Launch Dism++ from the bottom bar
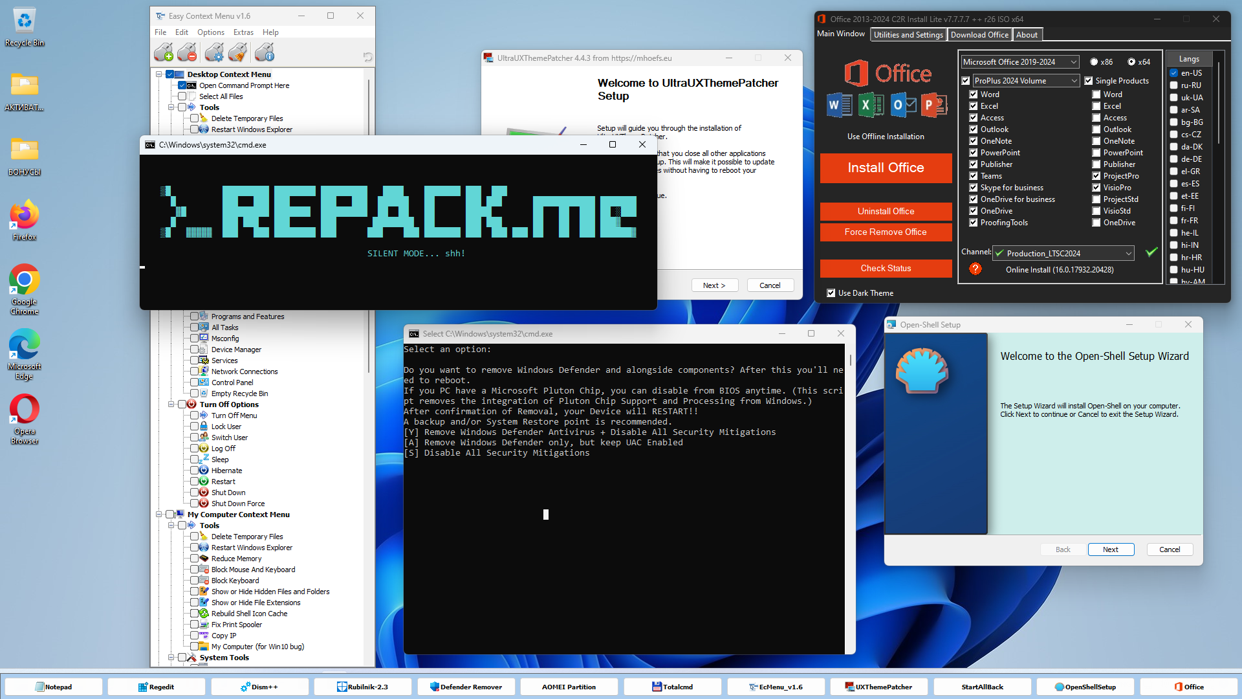The height and width of the screenshot is (699, 1242). [259, 687]
